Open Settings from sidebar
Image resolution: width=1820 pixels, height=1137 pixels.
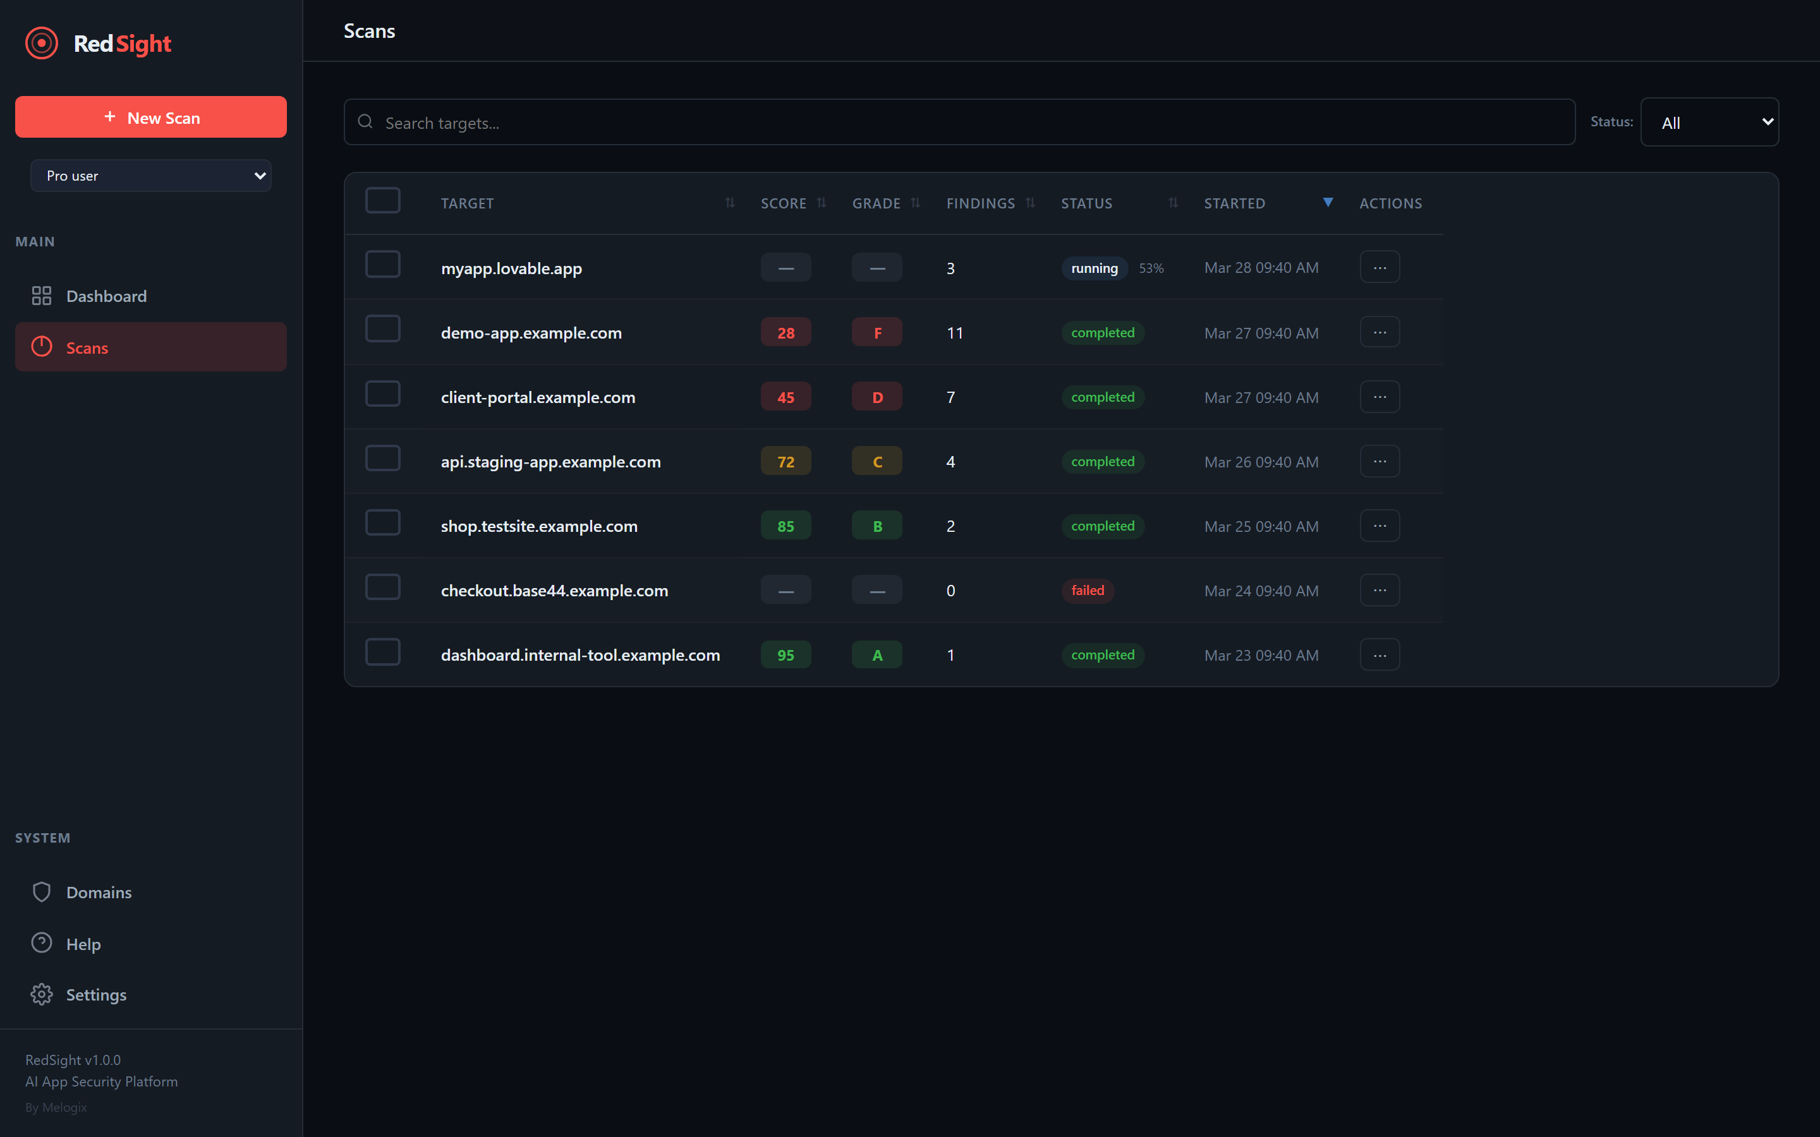(x=95, y=995)
